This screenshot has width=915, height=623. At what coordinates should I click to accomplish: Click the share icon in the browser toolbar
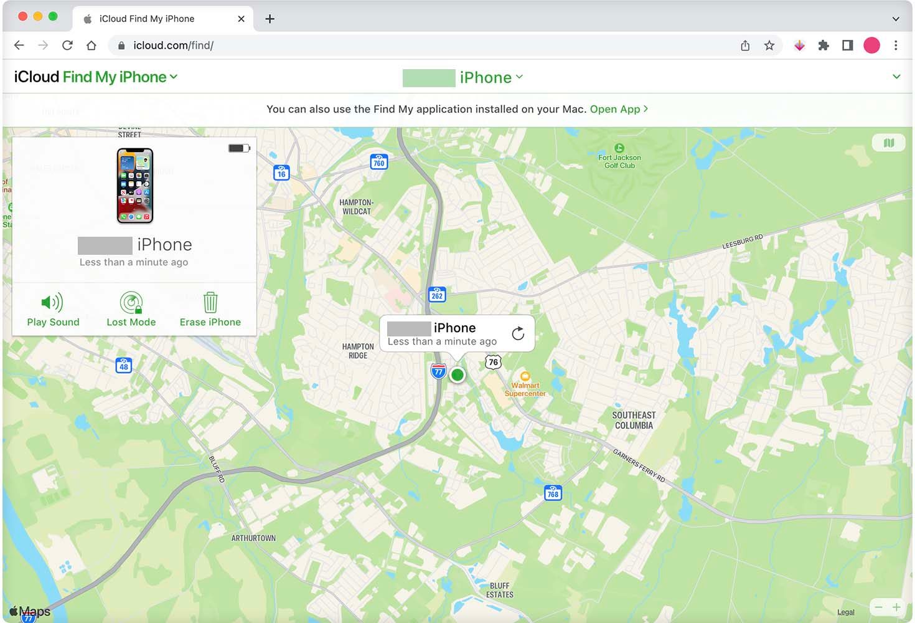click(x=744, y=45)
